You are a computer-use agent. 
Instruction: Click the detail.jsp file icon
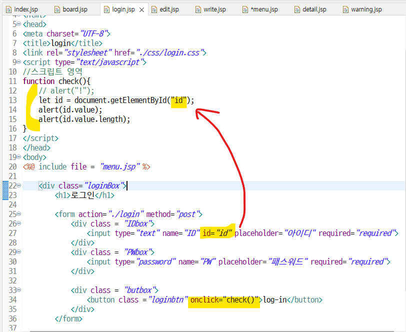[x=297, y=10]
